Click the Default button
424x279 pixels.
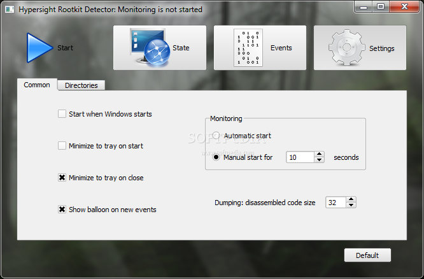click(367, 255)
